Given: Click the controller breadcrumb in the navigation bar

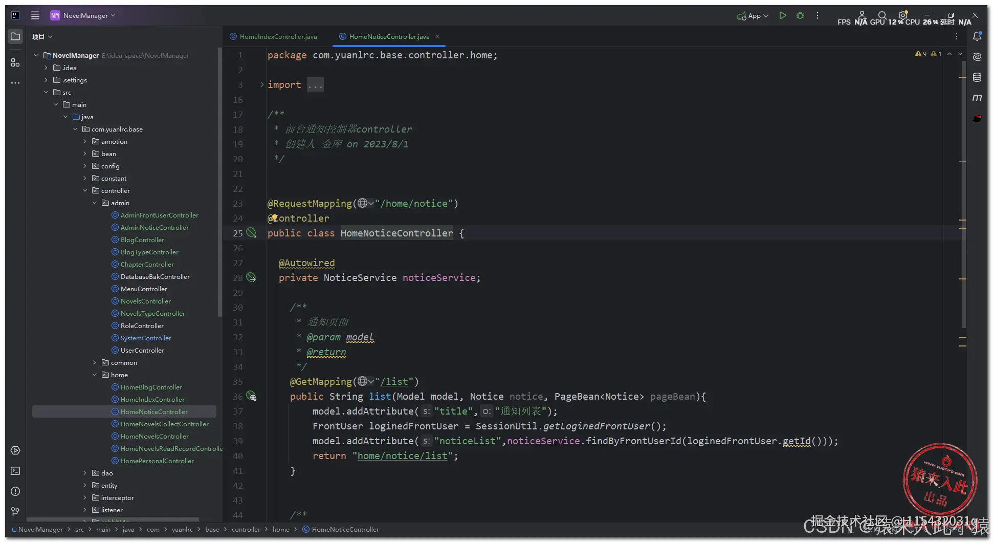Looking at the screenshot, I should click(x=246, y=530).
